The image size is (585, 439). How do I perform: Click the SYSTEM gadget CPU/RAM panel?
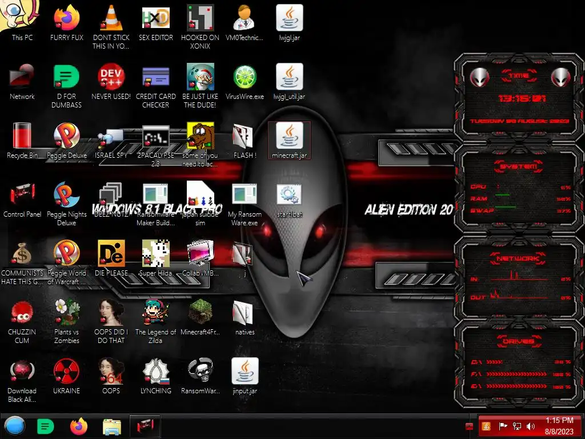[x=519, y=190]
